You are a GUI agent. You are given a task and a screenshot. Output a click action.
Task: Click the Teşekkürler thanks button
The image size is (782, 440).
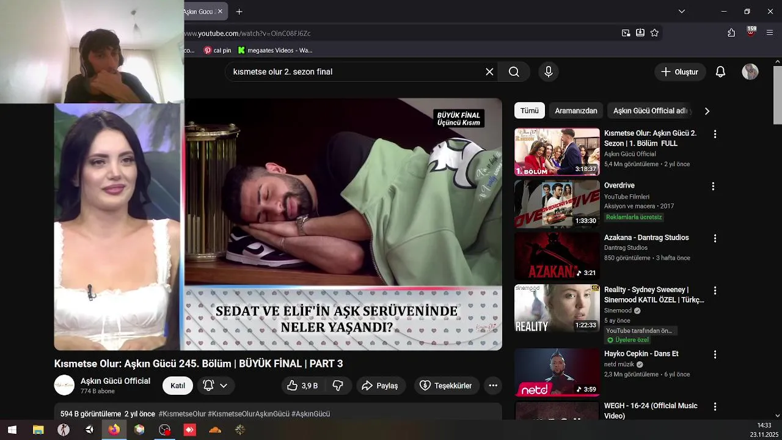(446, 386)
